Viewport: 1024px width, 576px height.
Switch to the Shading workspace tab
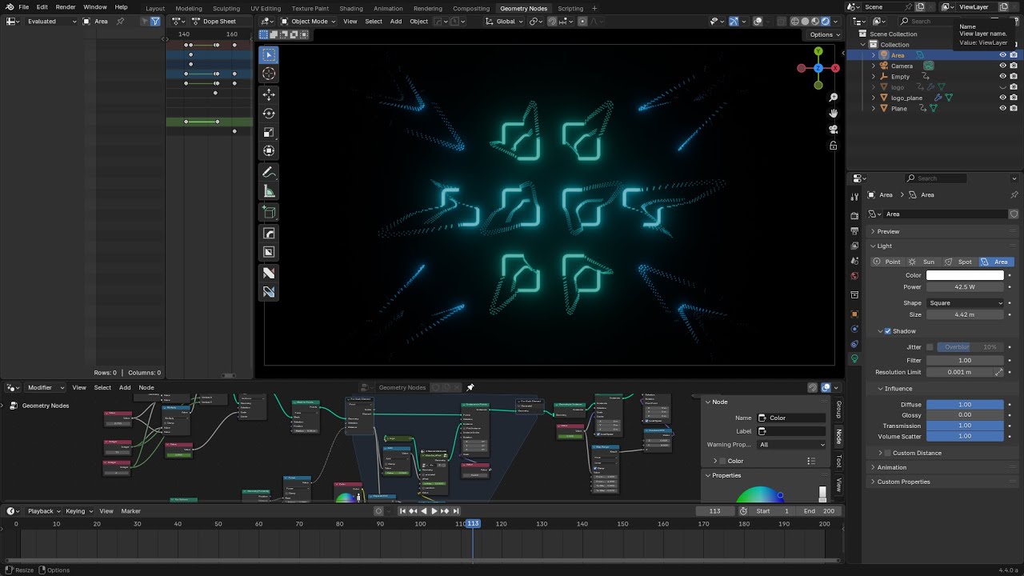point(351,8)
